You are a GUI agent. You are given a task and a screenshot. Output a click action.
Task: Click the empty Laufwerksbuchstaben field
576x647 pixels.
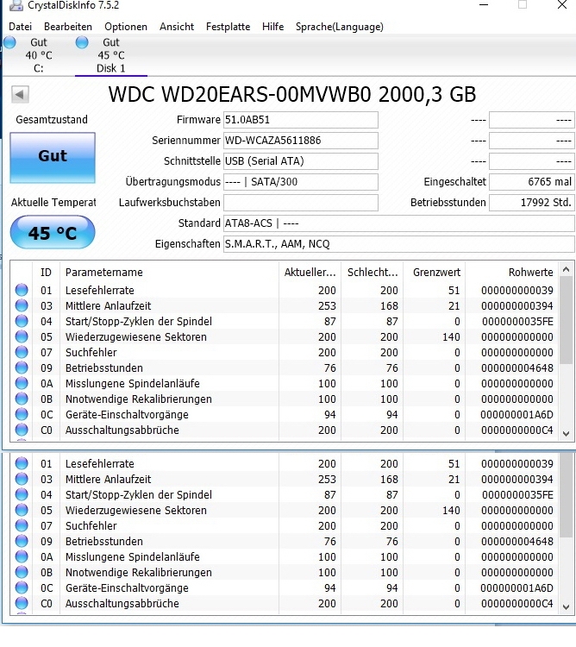click(x=301, y=203)
